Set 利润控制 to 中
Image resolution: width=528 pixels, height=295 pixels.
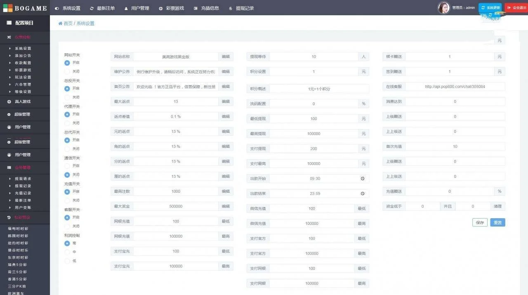(67, 252)
